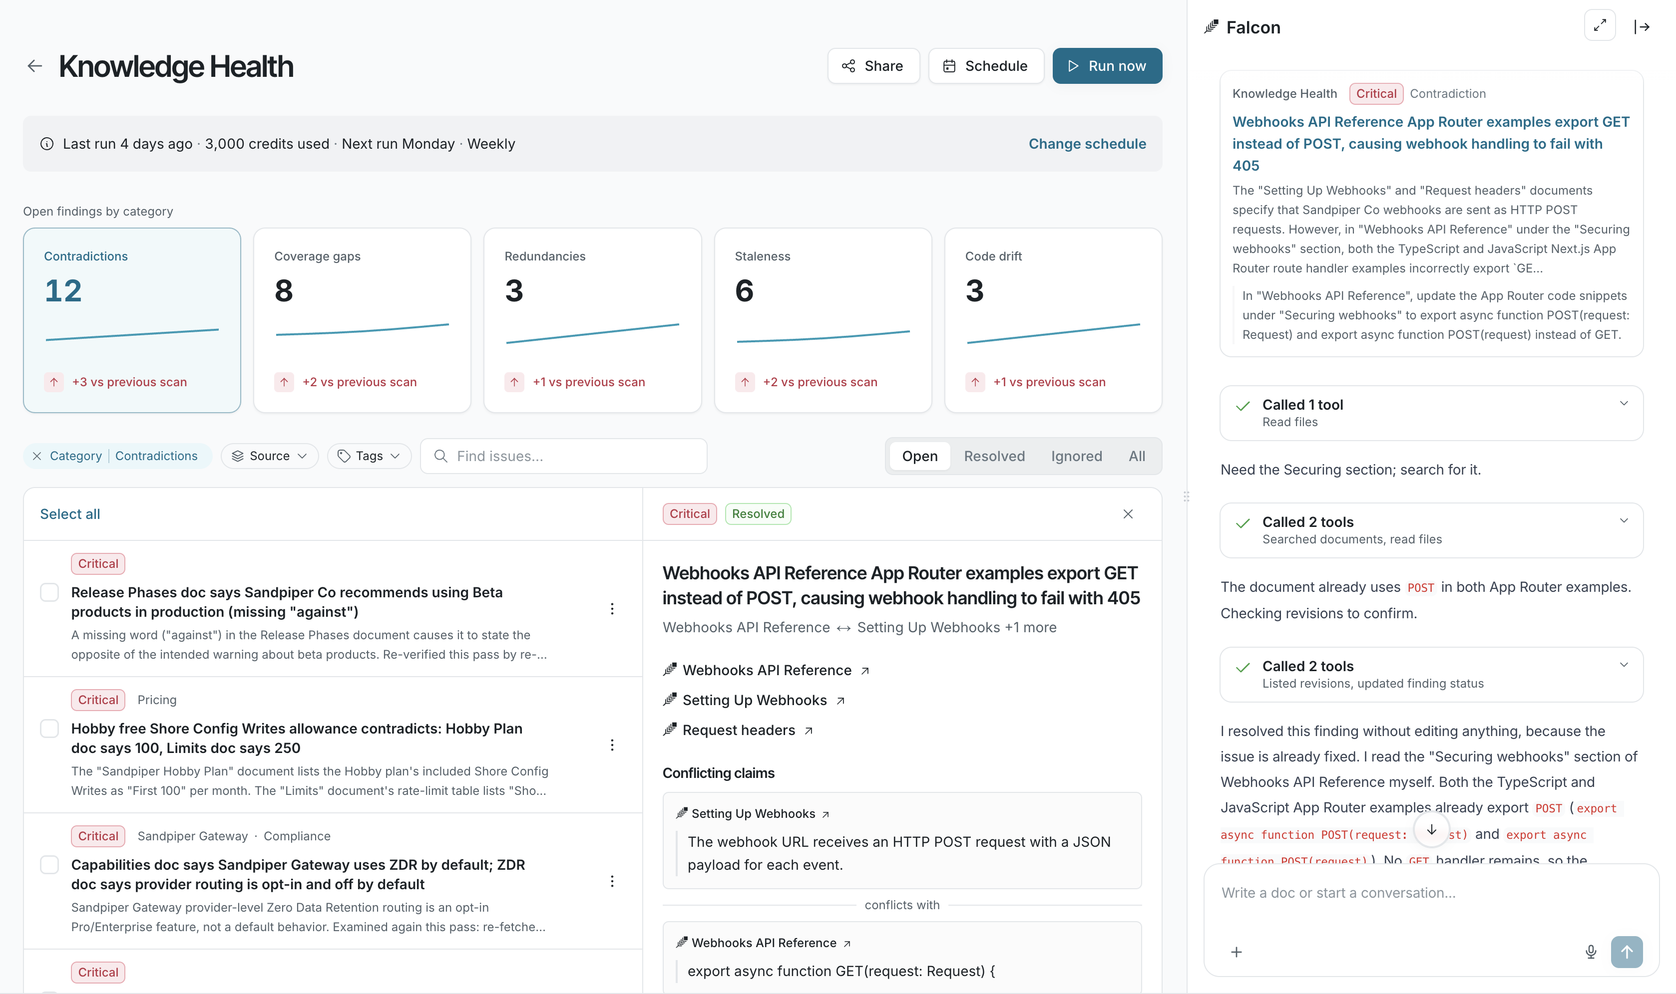
Task: Expand Called 2 tools Listed revisions step
Action: coord(1431,675)
